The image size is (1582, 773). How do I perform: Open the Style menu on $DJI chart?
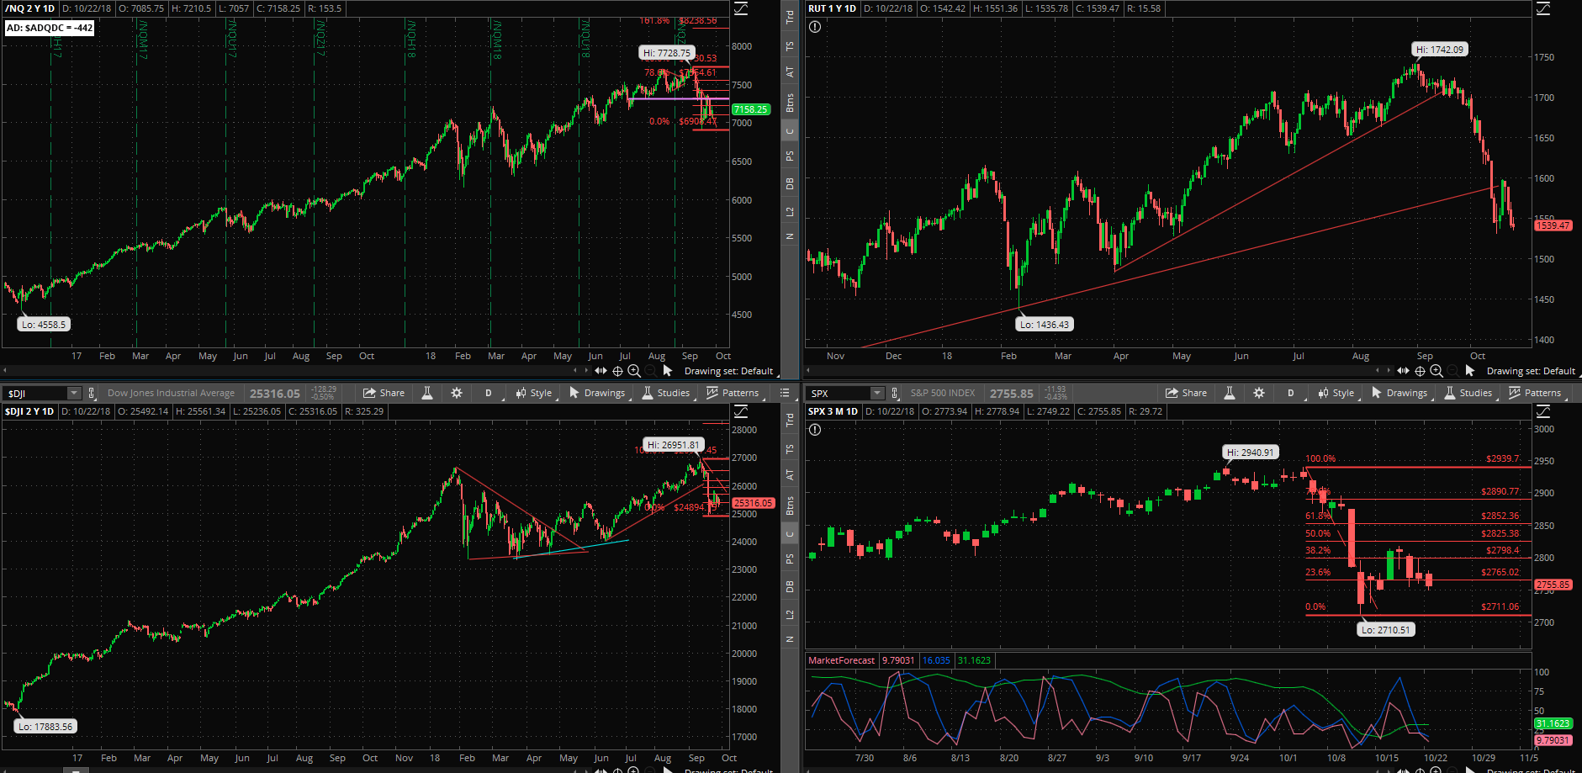click(x=534, y=393)
